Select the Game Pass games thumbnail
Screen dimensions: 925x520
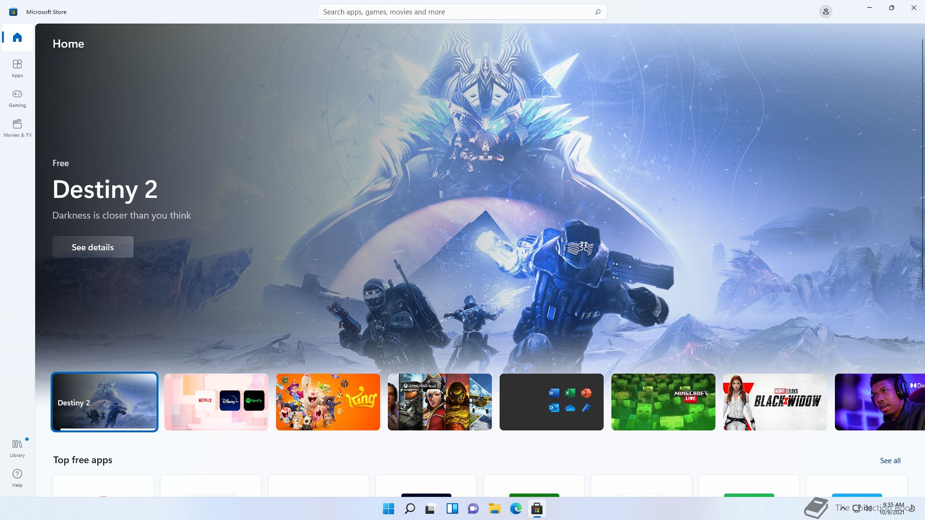(x=440, y=402)
